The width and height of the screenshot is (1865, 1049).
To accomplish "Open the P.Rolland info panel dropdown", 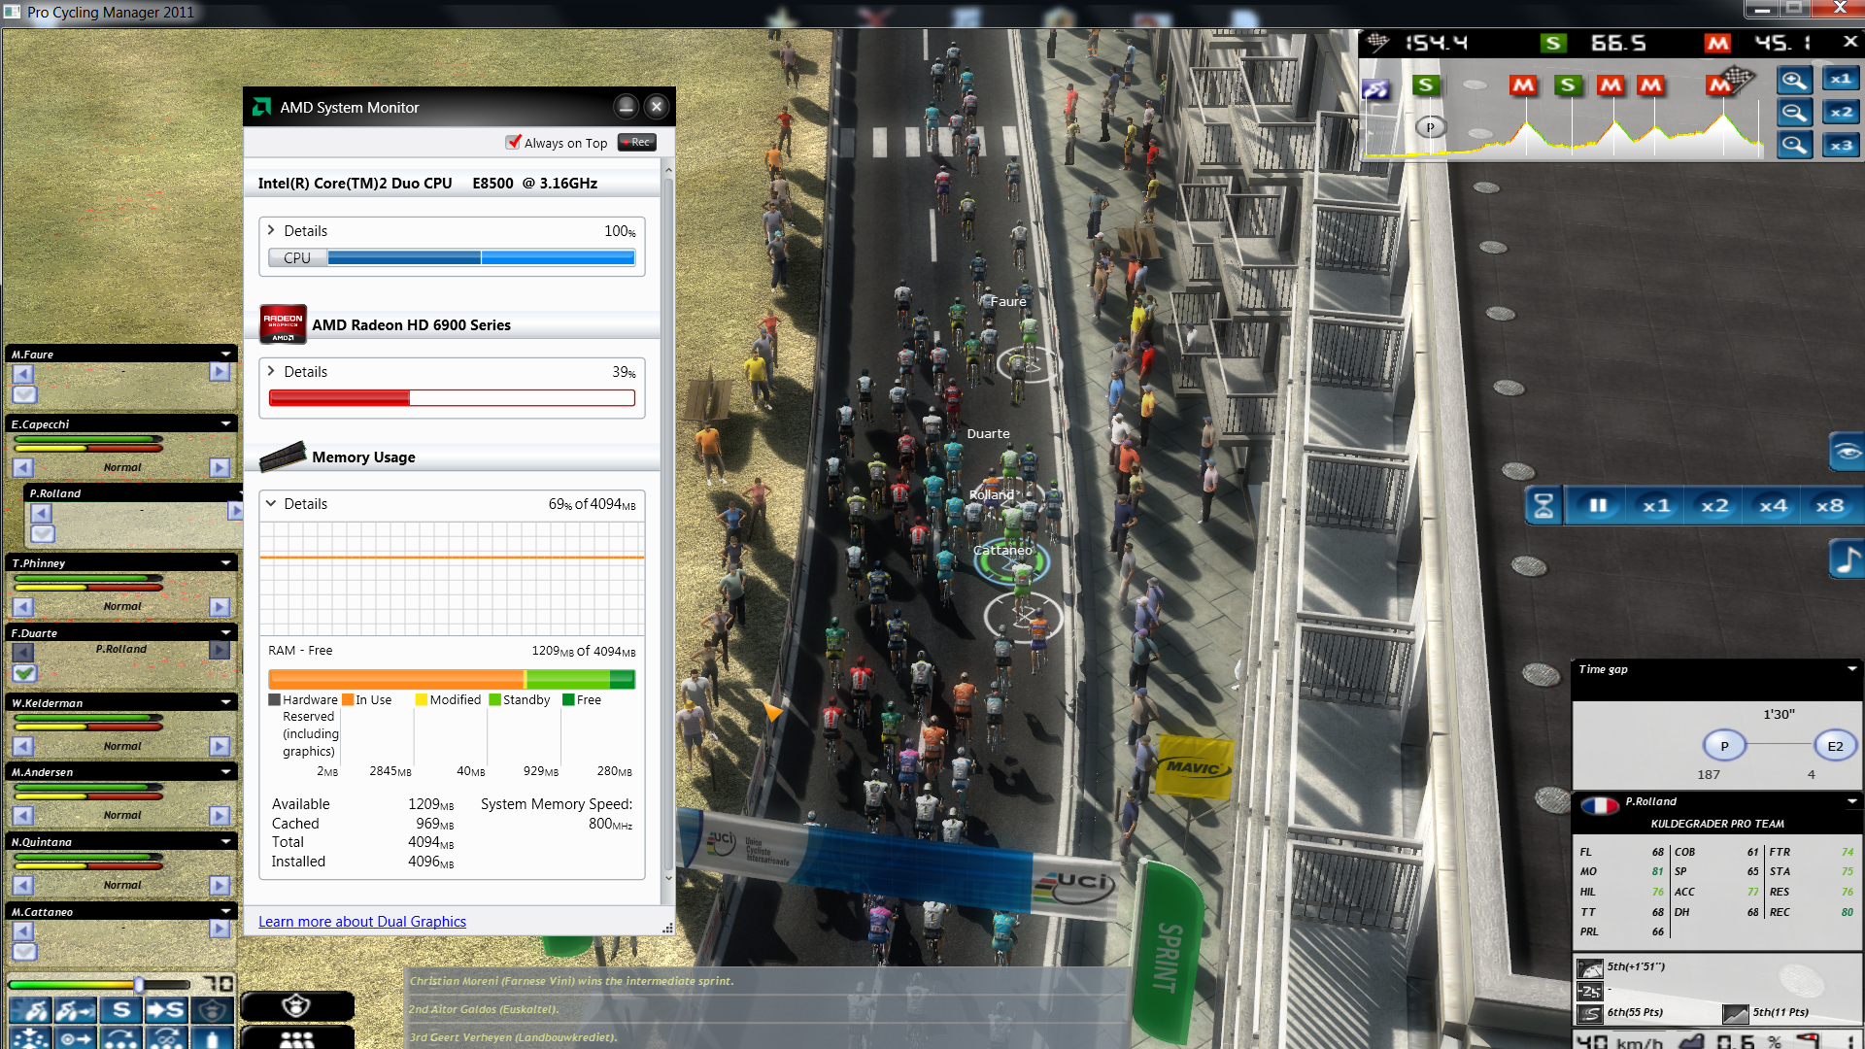I will pos(1852,801).
